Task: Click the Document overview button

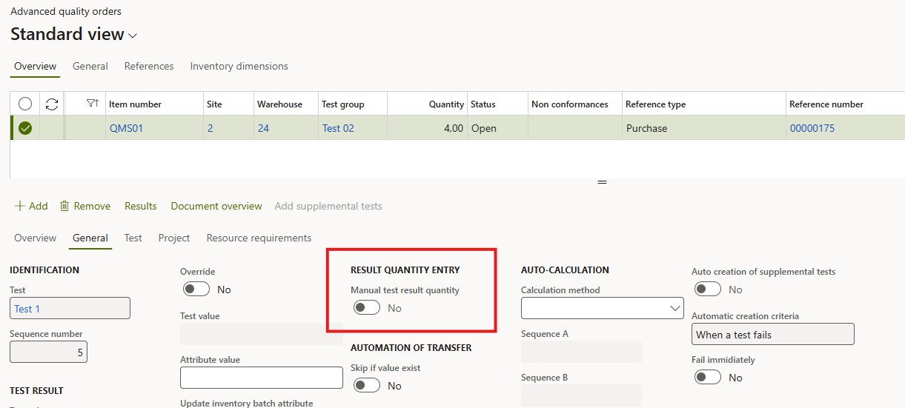Action: (x=216, y=206)
